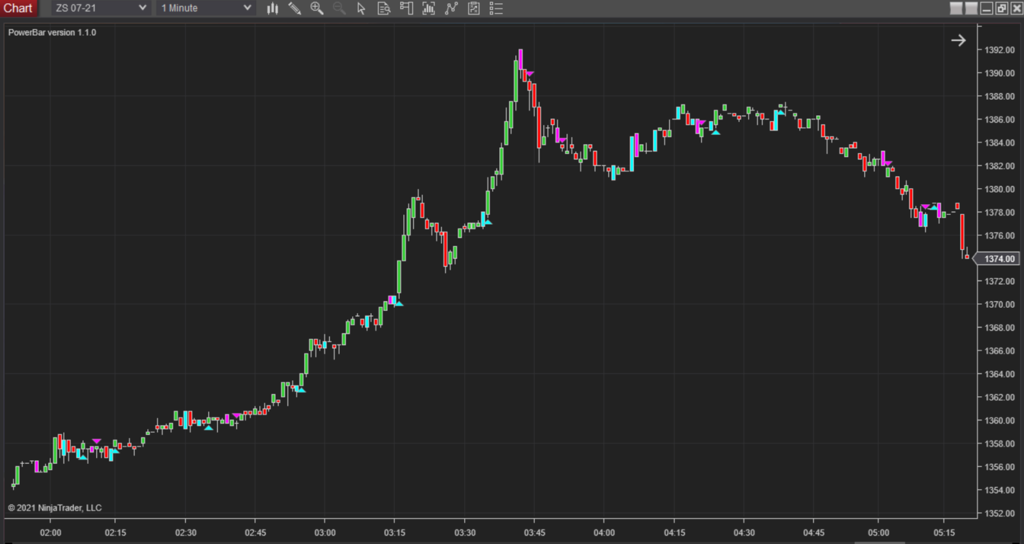1024x544 pixels.
Task: Click the 02:30 time axis label
Action: pyautogui.click(x=186, y=532)
